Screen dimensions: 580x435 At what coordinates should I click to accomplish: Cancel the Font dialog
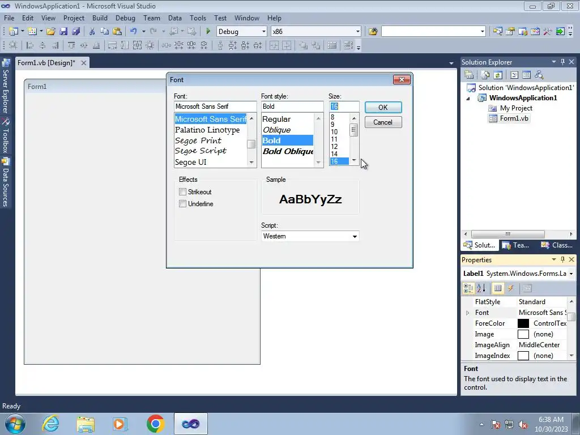383,122
